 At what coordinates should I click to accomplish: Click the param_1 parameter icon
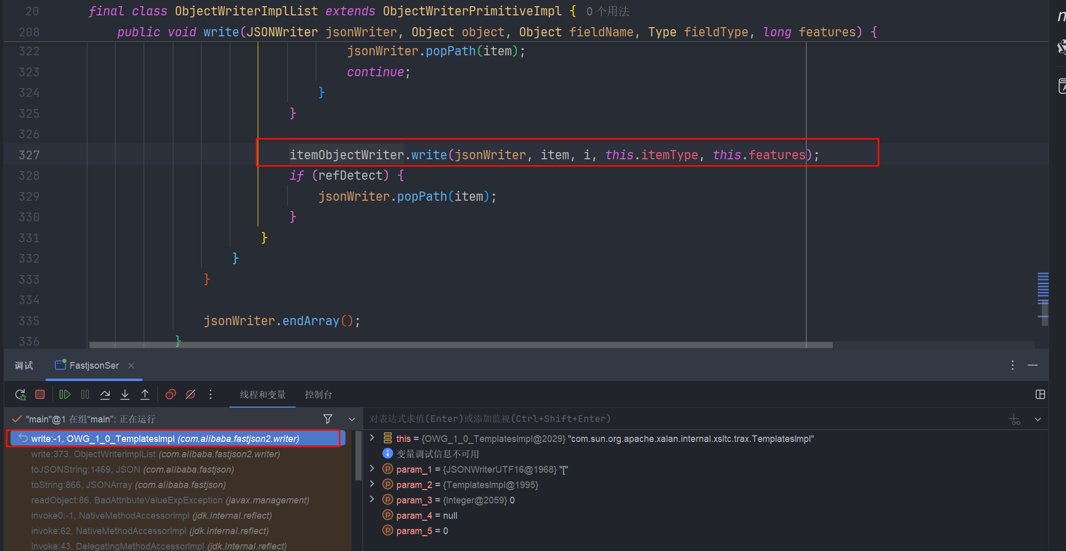point(388,469)
